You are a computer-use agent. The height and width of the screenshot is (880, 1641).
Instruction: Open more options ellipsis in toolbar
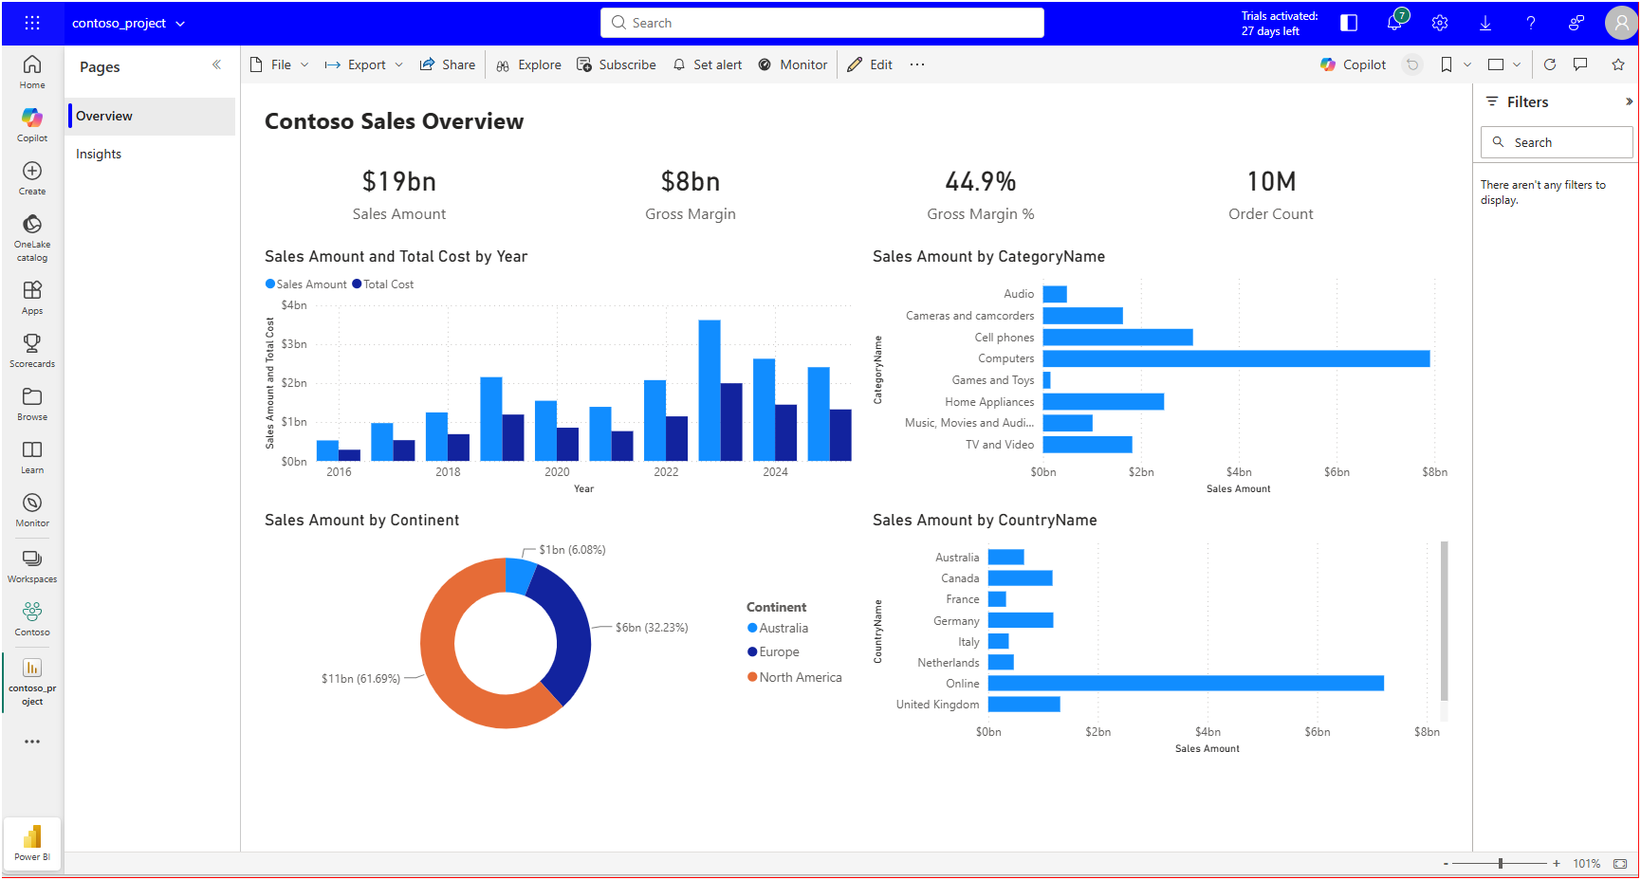click(917, 64)
